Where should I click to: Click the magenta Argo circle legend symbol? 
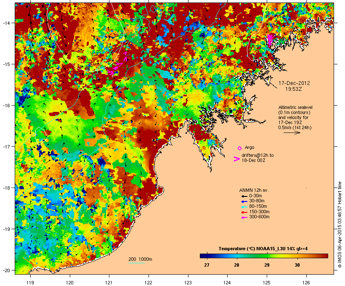240,148
